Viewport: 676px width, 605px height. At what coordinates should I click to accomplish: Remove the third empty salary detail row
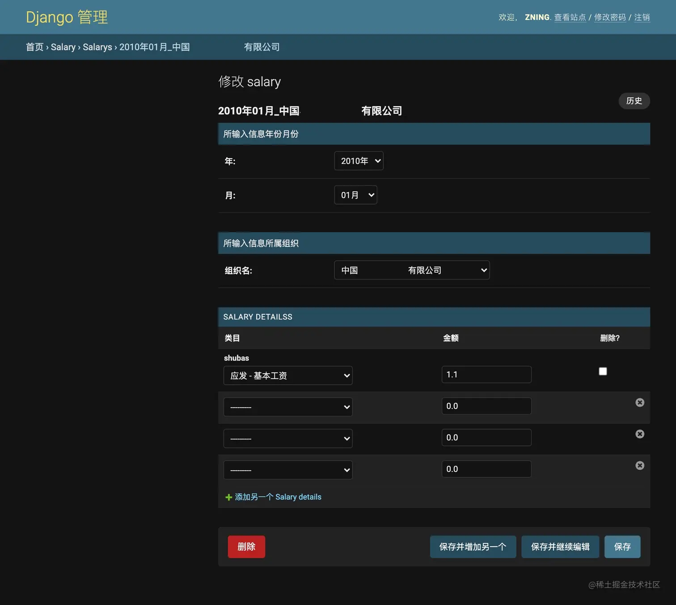(640, 465)
